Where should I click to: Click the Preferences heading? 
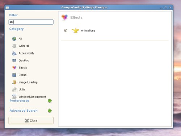tap(20, 101)
